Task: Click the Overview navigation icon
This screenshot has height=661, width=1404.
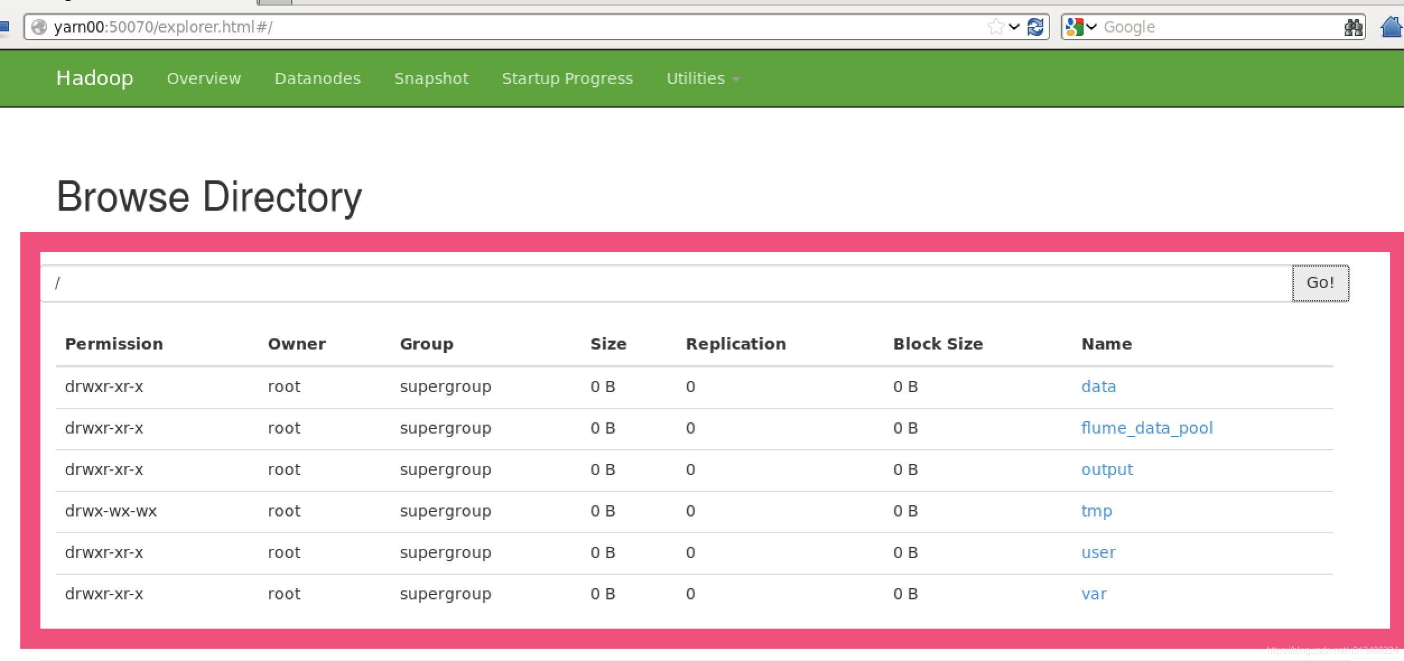Action: pyautogui.click(x=202, y=79)
